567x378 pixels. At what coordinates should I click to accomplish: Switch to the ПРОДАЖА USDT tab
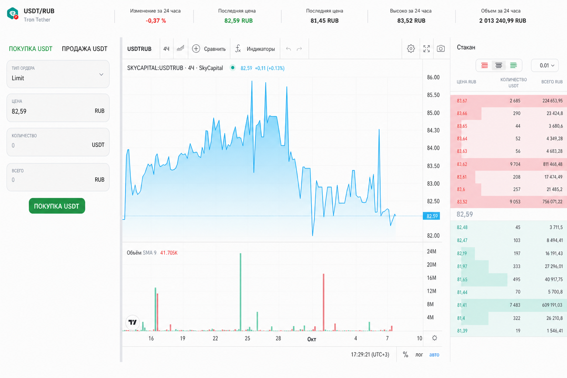pyautogui.click(x=85, y=49)
